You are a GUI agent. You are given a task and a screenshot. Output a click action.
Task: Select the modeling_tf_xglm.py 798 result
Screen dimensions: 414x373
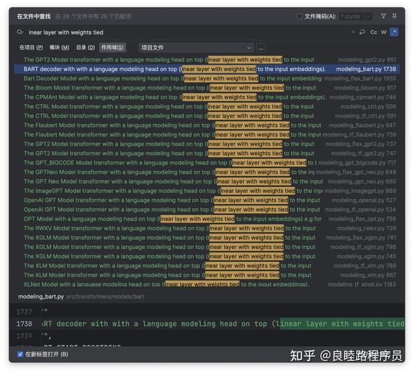(207, 247)
